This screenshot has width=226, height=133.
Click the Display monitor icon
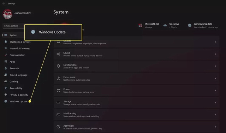coord(58,42)
